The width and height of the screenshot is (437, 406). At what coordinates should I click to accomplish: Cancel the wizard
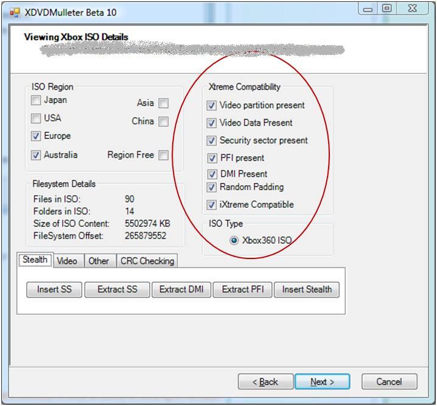click(390, 382)
